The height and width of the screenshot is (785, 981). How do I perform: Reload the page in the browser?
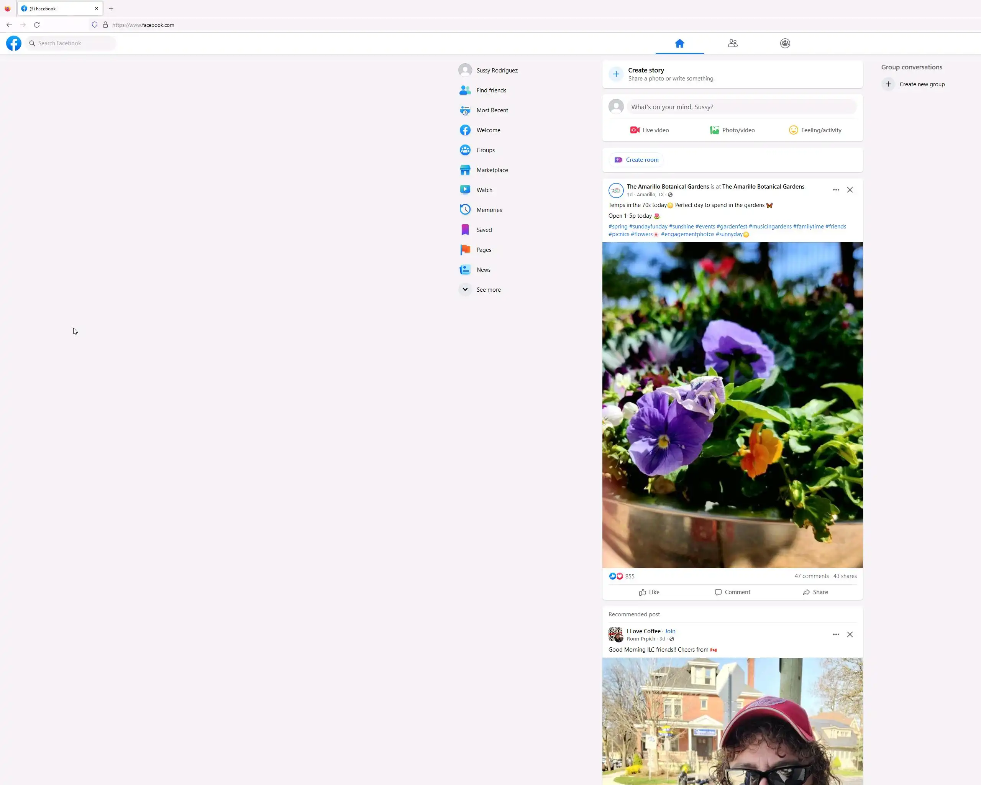pyautogui.click(x=37, y=25)
